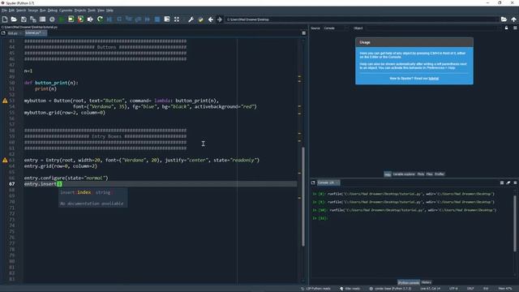Open the Edit menu

(11, 11)
